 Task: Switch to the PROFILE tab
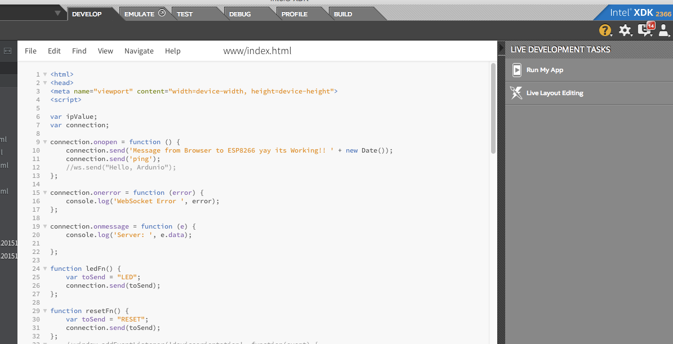tap(295, 14)
